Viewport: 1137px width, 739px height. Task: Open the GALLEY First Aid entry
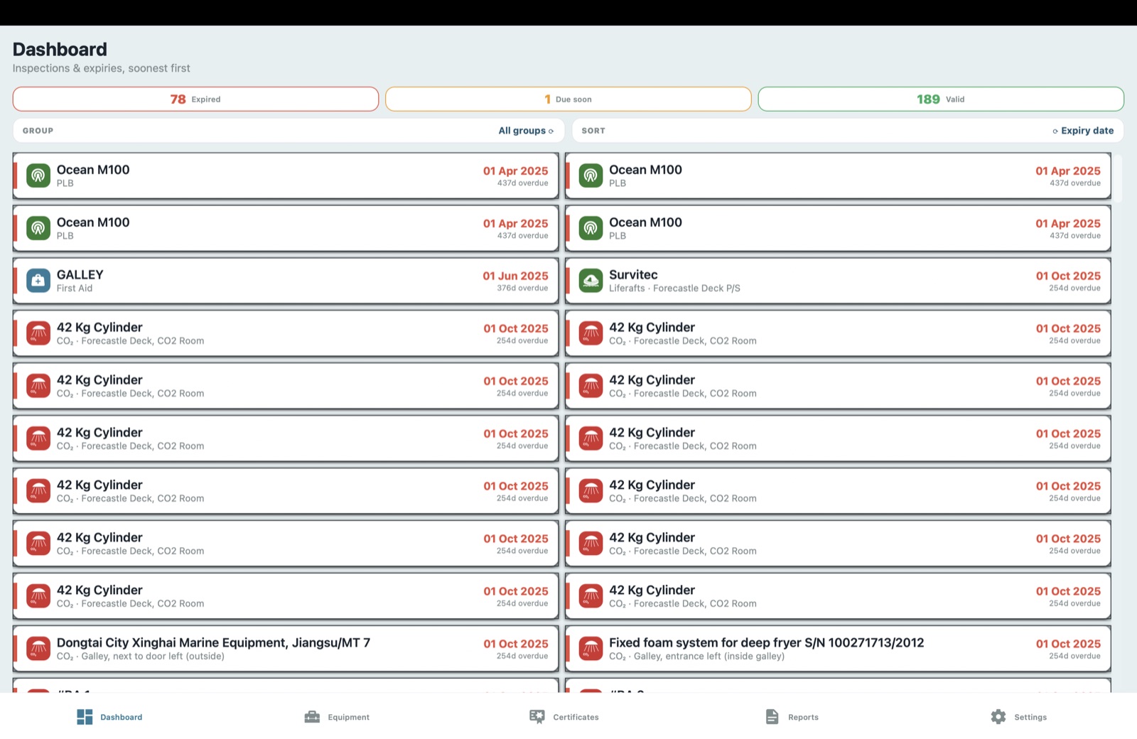pyautogui.click(x=286, y=281)
